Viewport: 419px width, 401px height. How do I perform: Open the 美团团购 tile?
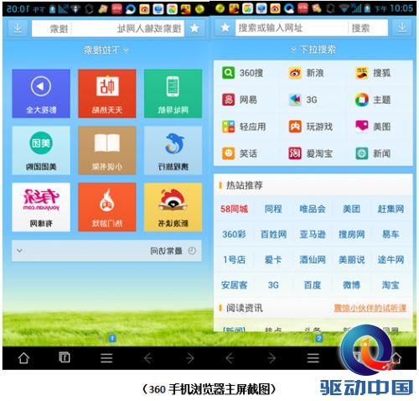(41, 150)
